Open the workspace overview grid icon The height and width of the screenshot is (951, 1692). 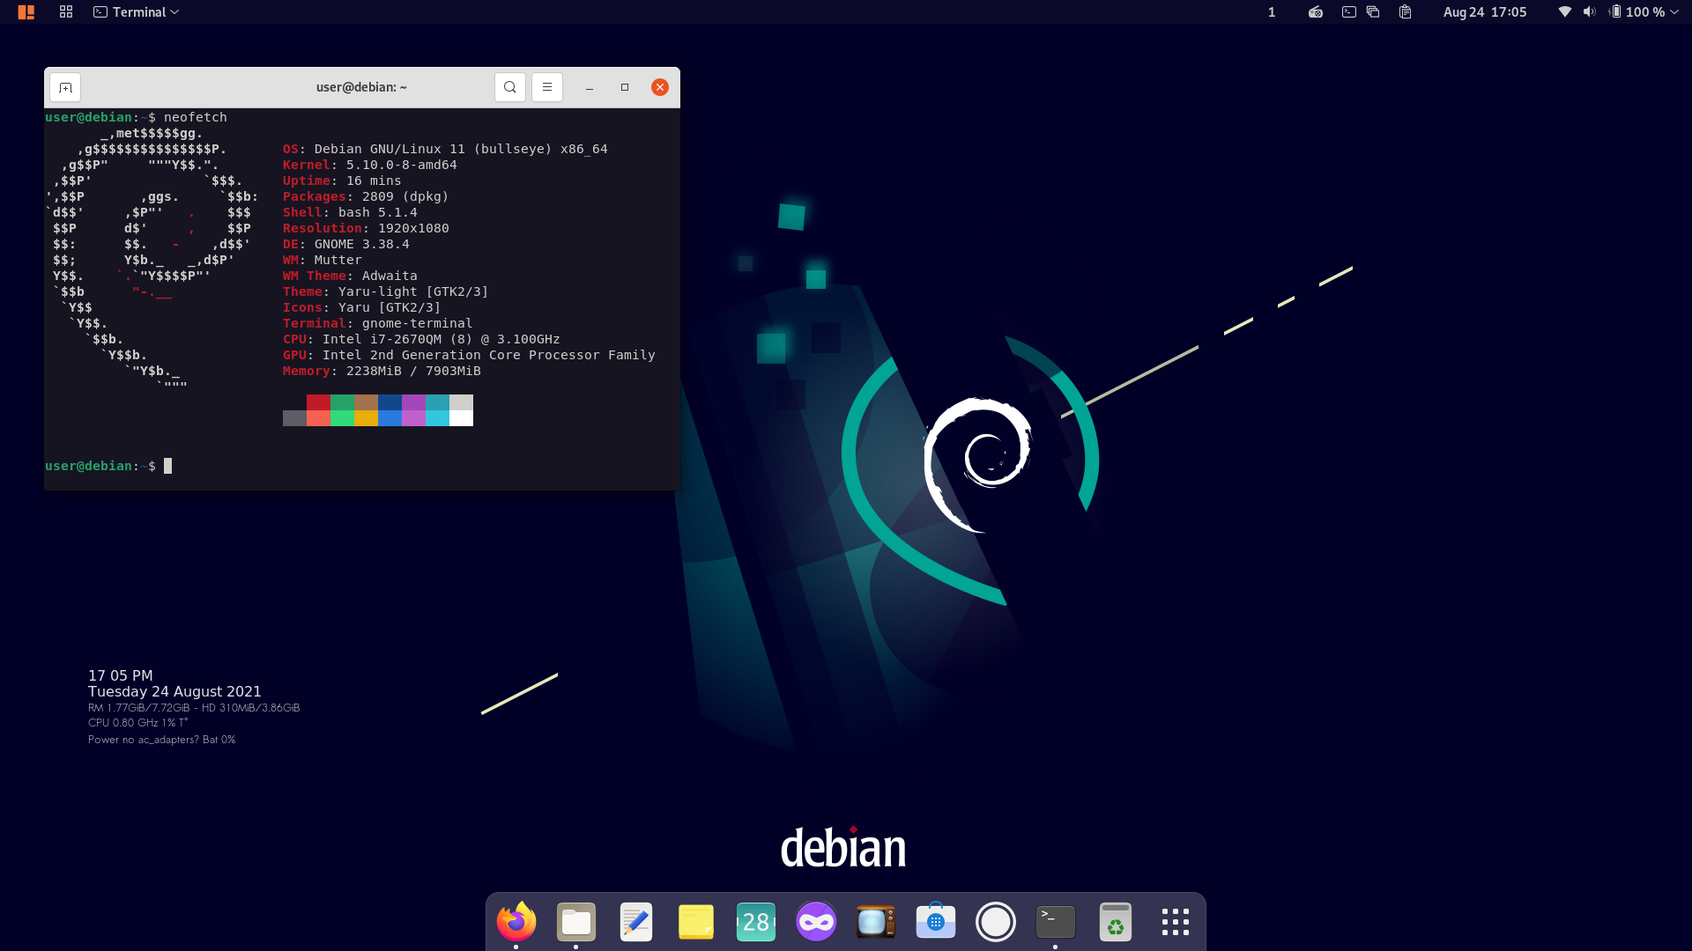tap(66, 12)
